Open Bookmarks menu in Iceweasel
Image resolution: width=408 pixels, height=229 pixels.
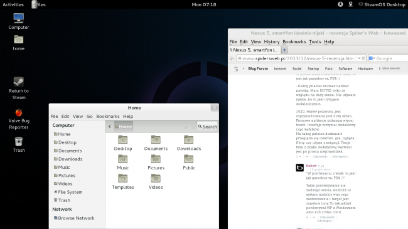tap(294, 41)
